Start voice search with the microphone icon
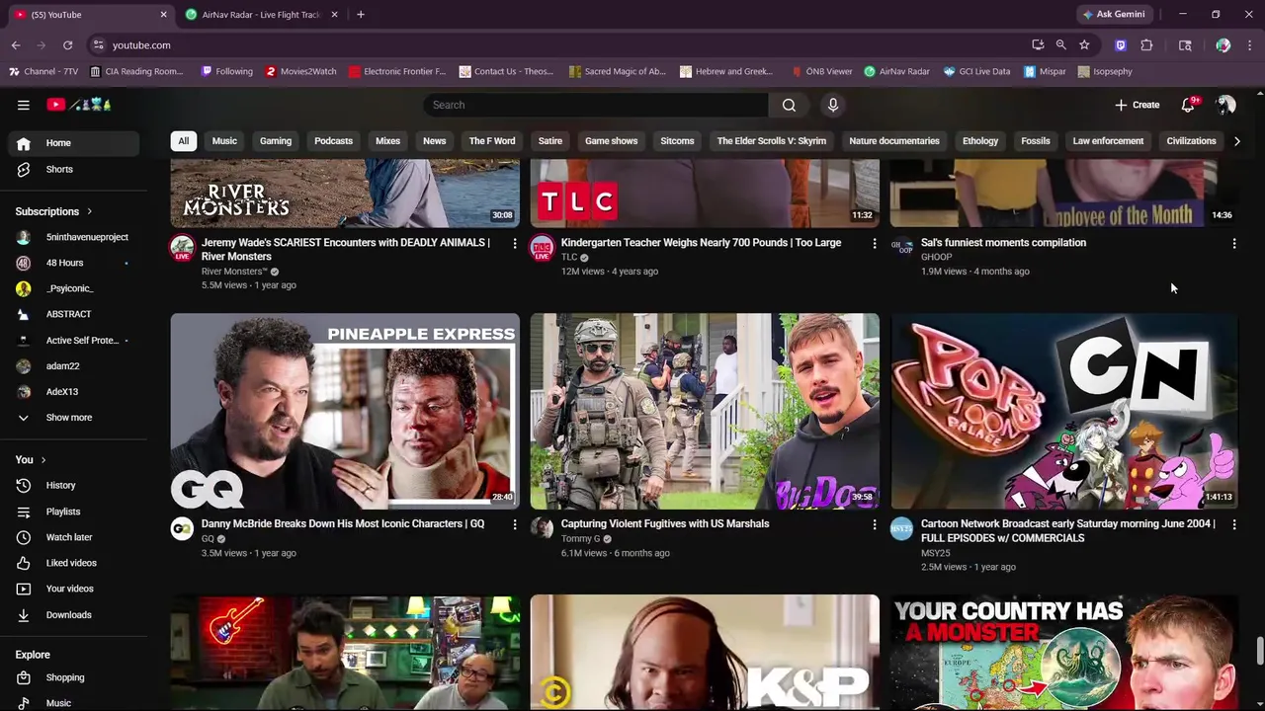This screenshot has width=1265, height=711. coord(833,105)
